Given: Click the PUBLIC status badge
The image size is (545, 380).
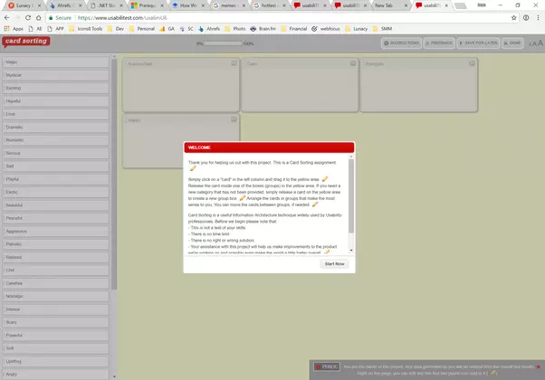Looking at the screenshot, I should pos(327,366).
